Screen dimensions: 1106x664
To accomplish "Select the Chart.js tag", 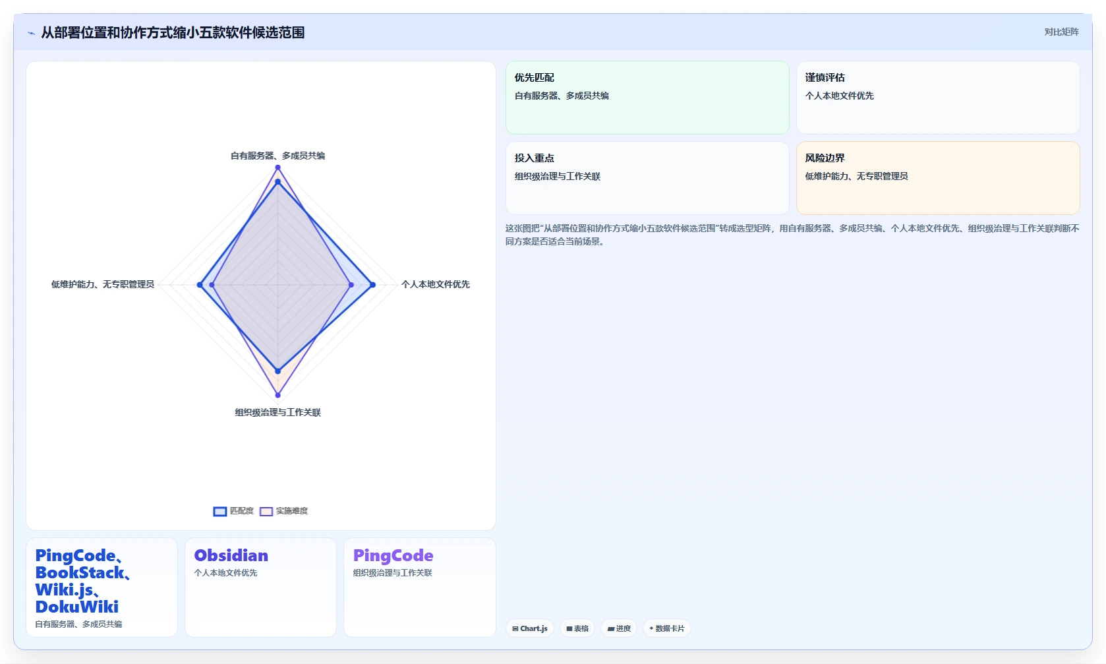I will click(530, 628).
